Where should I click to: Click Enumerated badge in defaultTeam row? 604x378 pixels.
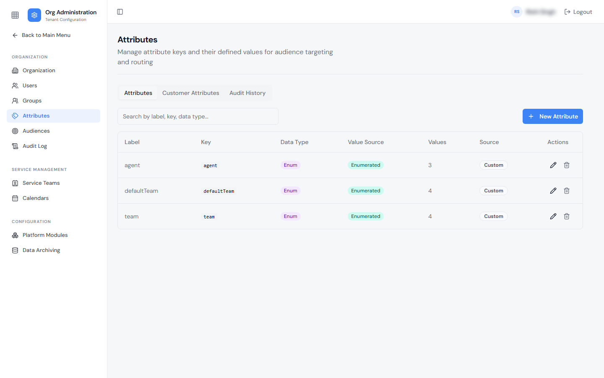(366, 191)
